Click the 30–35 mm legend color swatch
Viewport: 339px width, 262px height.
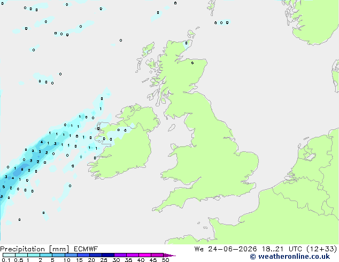tap(120, 255)
